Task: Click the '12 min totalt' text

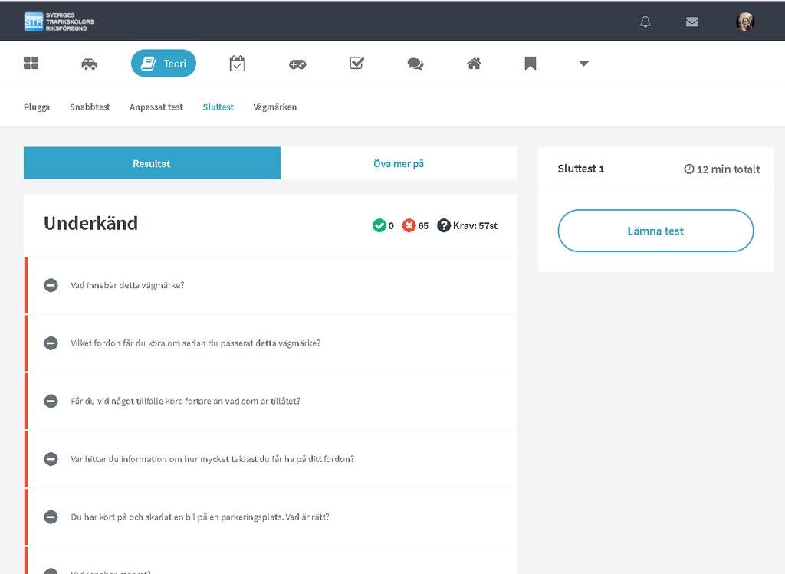Action: pyautogui.click(x=728, y=169)
